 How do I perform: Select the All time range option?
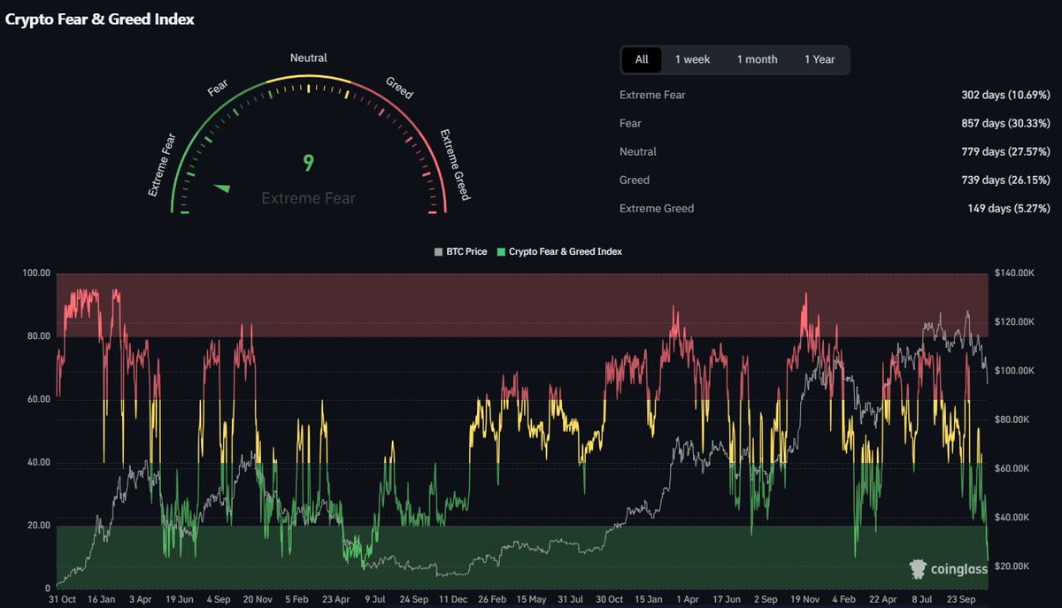click(x=641, y=59)
